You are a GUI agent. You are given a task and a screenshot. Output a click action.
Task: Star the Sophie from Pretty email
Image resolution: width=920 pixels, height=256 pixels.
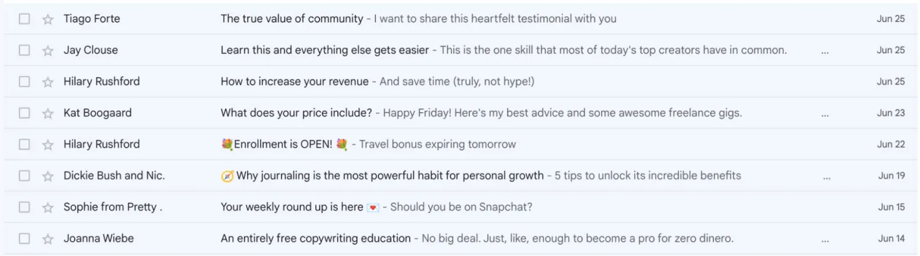(48, 208)
